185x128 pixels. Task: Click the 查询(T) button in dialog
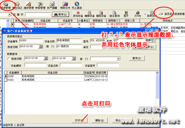(x=137, y=58)
